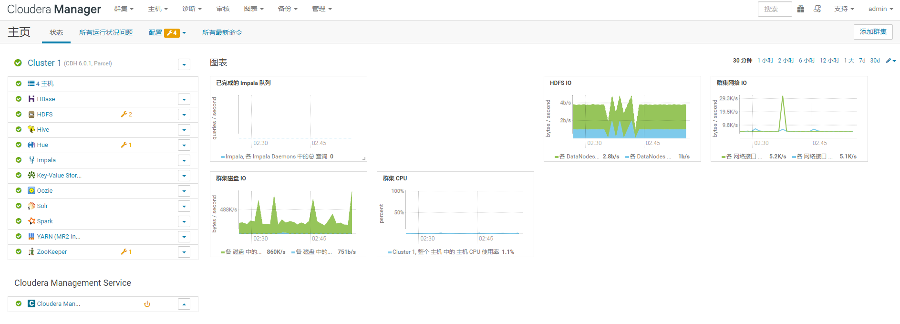
Task: Click the YARN service icon
Action: point(31,236)
